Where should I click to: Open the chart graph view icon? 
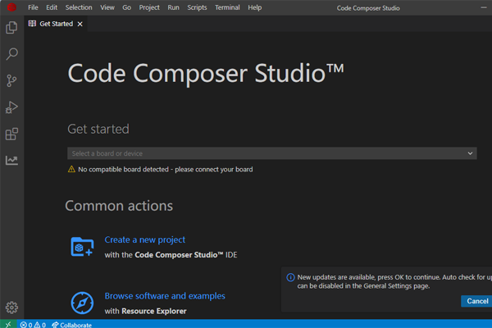click(11, 161)
